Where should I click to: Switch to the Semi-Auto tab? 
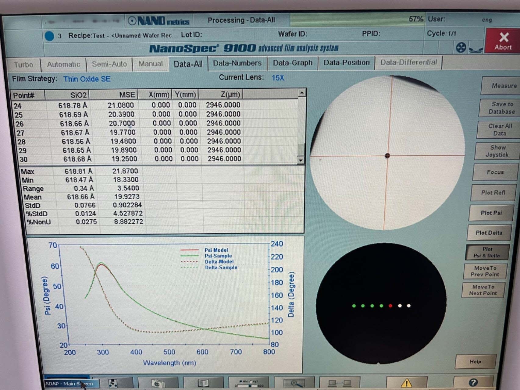click(x=109, y=64)
